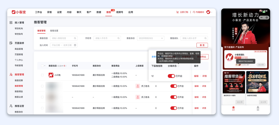The height and width of the screenshot is (125, 279).
Task: Click the 我的 profile icon in mobile preview
Action: tap(258, 107)
